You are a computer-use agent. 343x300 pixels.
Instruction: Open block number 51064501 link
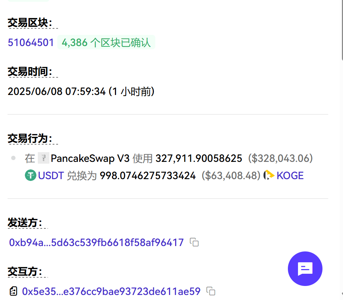tap(31, 42)
